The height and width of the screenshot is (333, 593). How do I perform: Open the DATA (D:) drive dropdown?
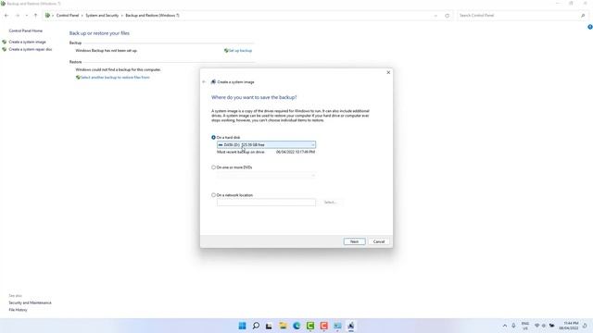click(x=266, y=144)
